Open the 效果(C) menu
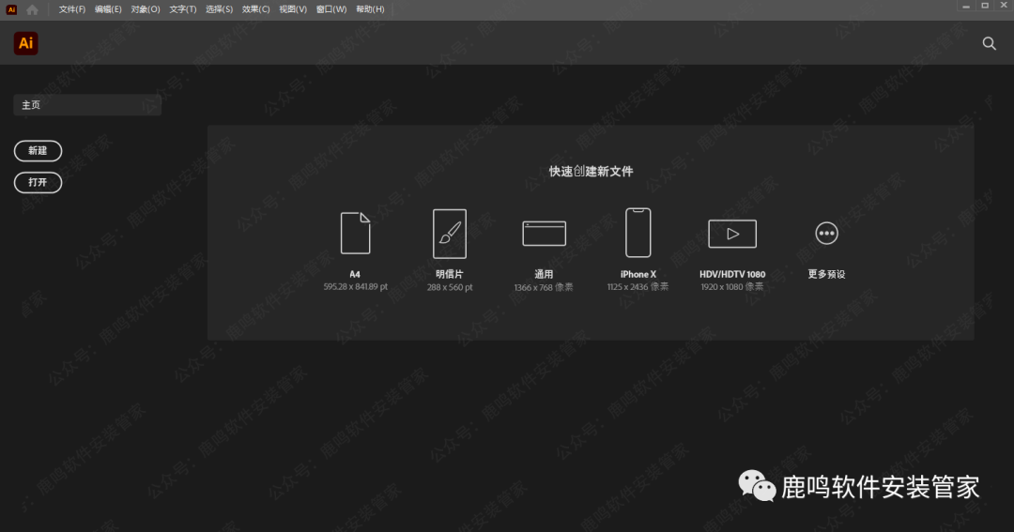The image size is (1014, 532). [x=255, y=9]
